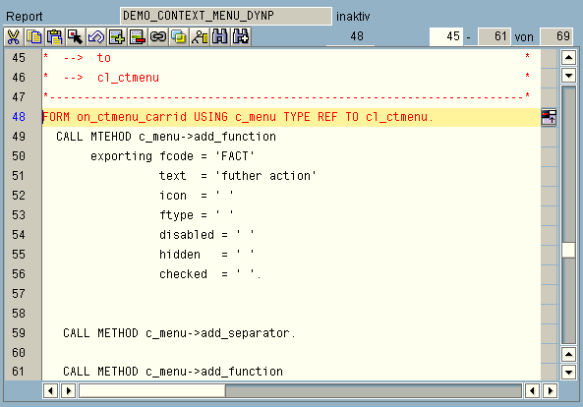Viewport: 583px width, 407px height.
Task: Click the "hidden = ' '" code line
Action: 207,255
